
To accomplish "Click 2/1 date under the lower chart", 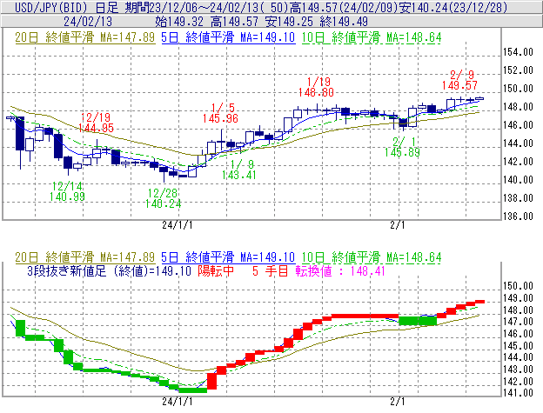I will point(397,402).
